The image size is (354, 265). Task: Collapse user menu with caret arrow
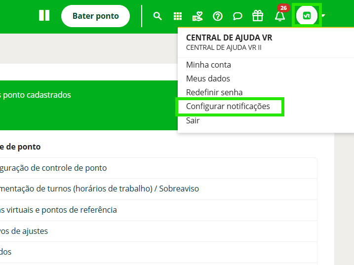323,16
